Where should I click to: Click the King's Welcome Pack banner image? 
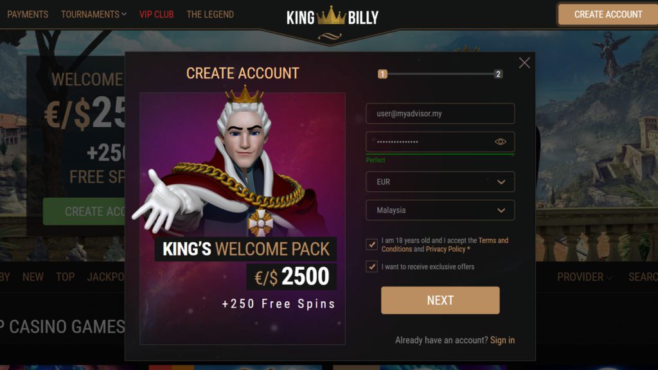242,218
